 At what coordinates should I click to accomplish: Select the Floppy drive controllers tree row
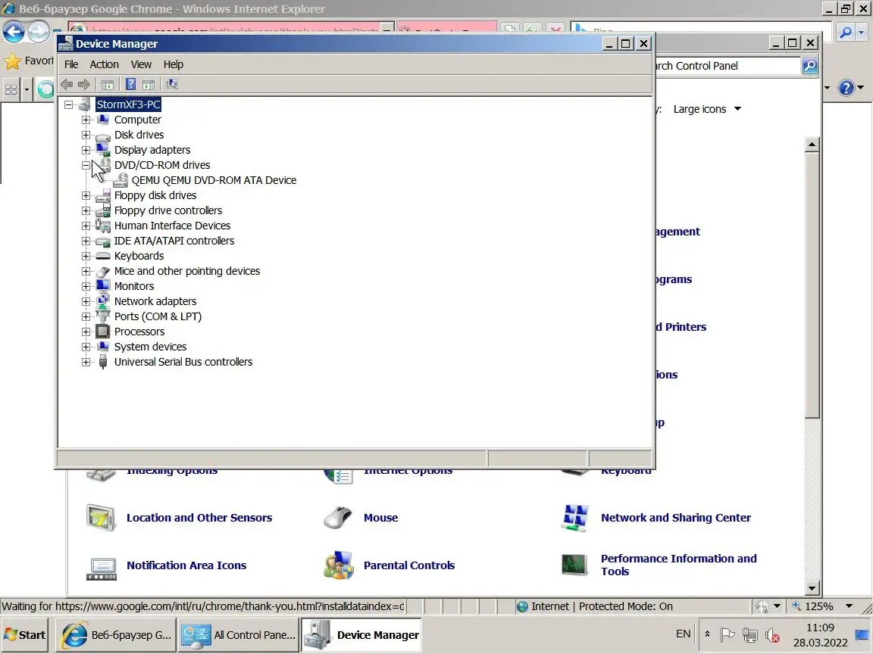[168, 210]
